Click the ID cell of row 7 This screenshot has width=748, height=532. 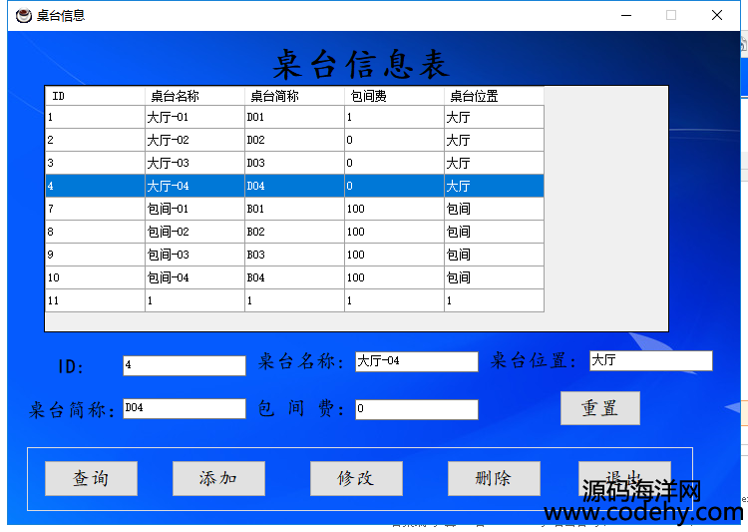96,209
